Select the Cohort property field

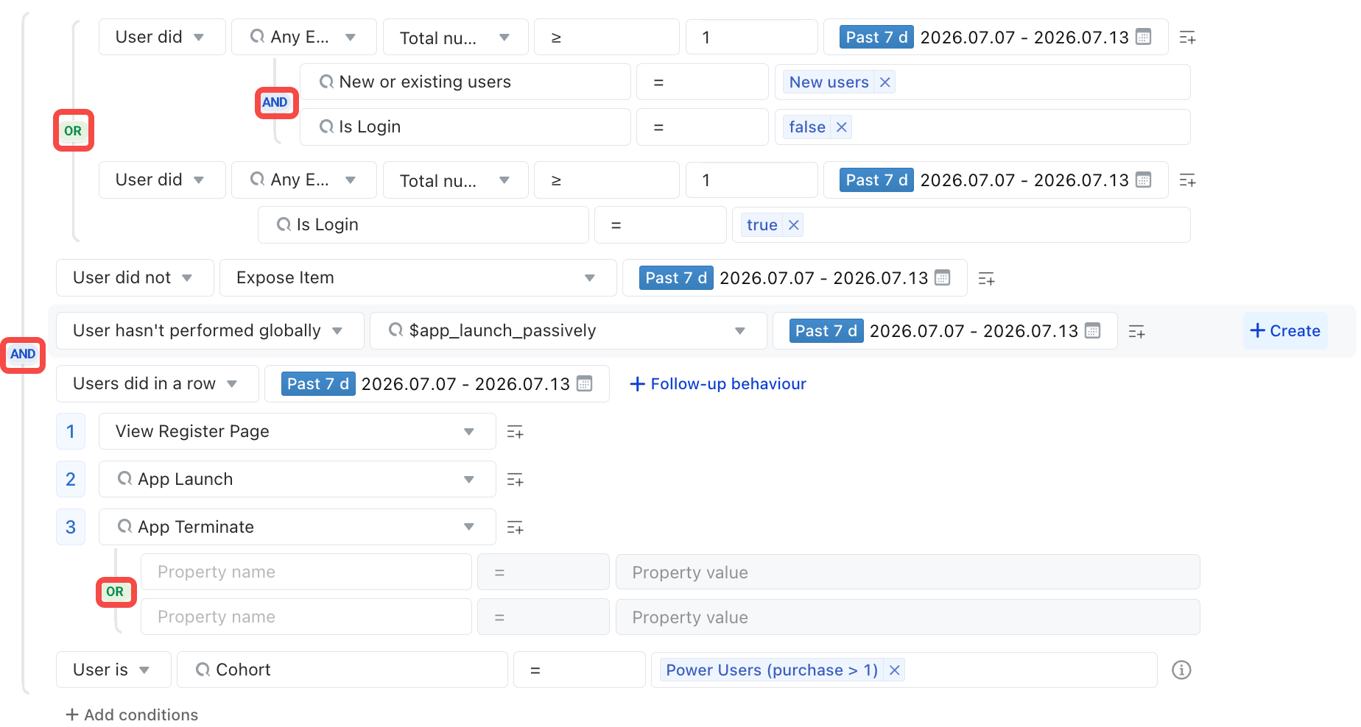(342, 670)
